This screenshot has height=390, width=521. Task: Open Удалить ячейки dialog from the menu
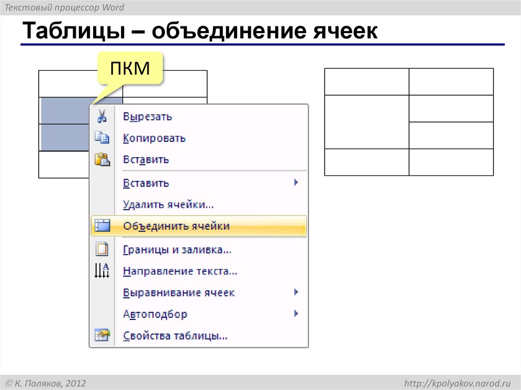point(168,204)
